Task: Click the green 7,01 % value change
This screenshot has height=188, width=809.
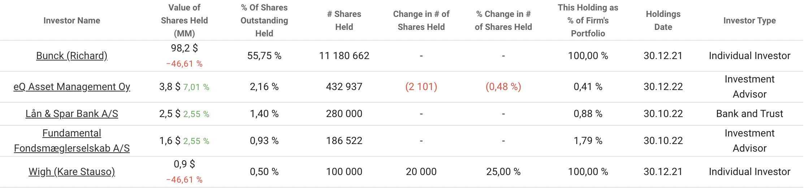Action: coord(196,87)
